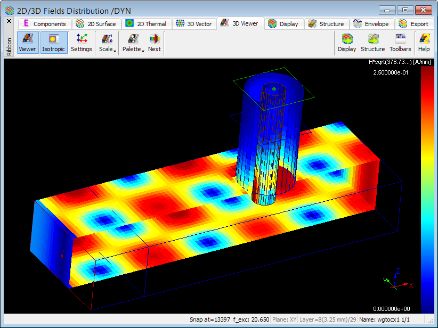Open the Settings tool

82,43
